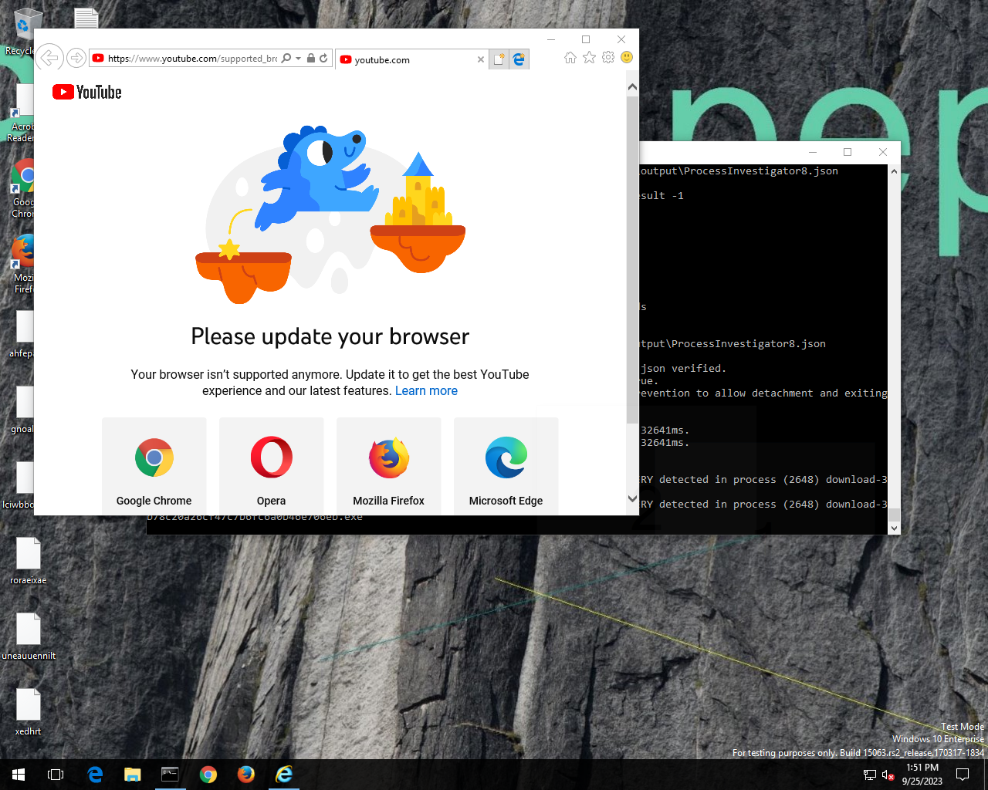
Task: Open File Explorer from the taskbar
Action: coord(133,775)
